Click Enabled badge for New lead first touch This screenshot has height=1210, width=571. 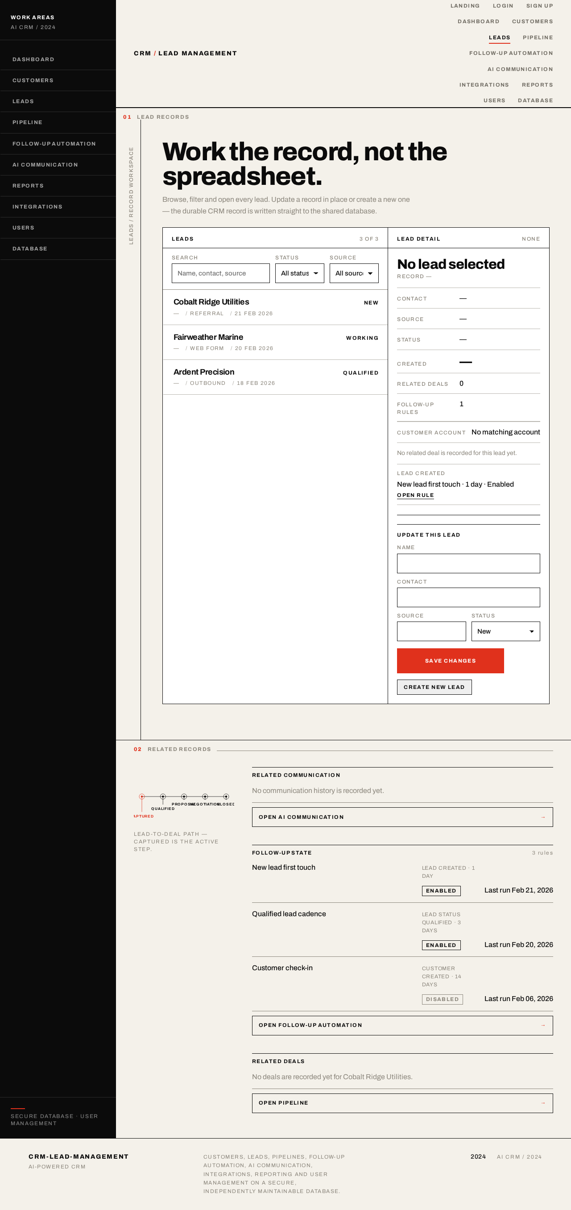coord(441,891)
